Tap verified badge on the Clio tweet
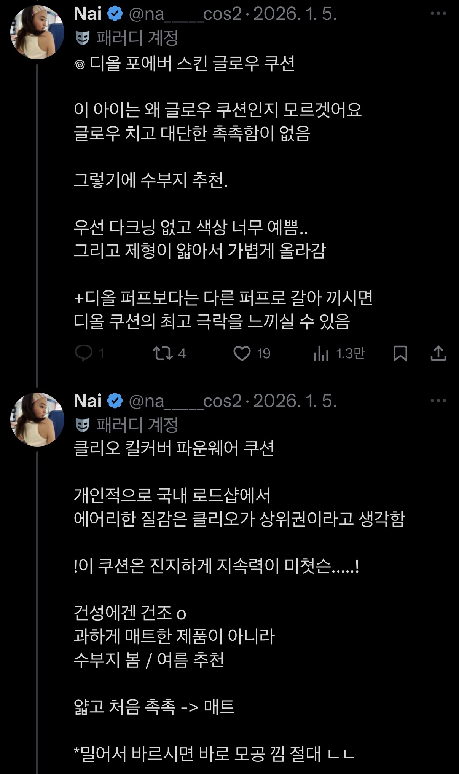This screenshot has height=774, width=459. pyautogui.click(x=115, y=401)
